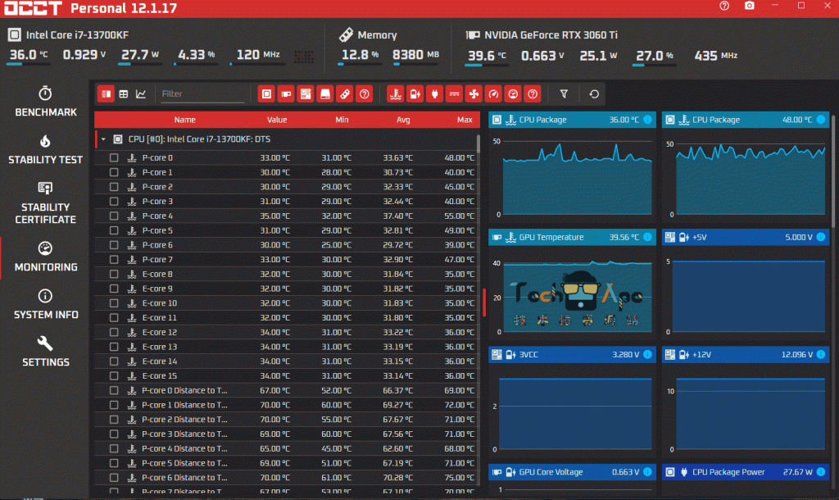The image size is (839, 500).
Task: Sort table by the Max column header
Action: pos(465,120)
